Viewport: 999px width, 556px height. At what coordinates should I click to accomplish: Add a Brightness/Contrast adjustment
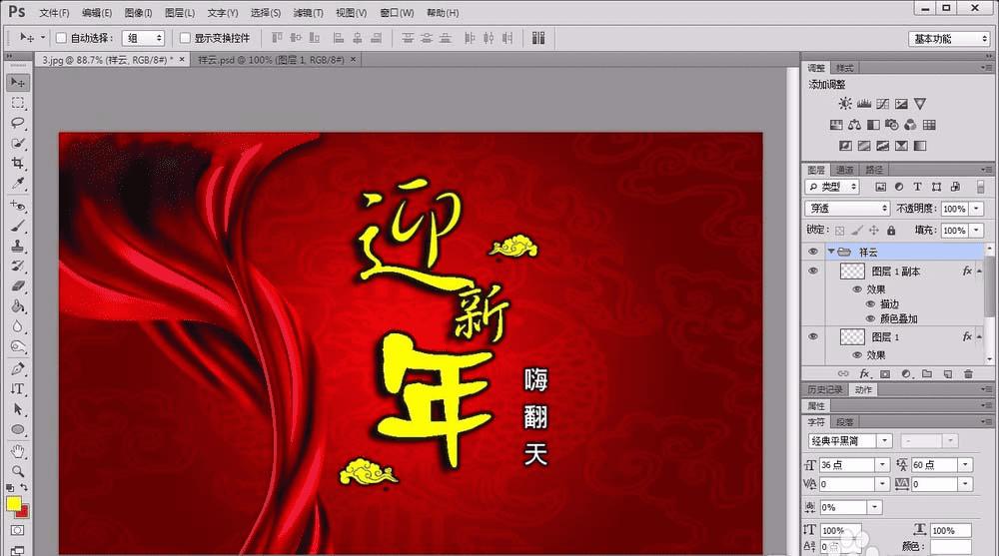pyautogui.click(x=845, y=103)
